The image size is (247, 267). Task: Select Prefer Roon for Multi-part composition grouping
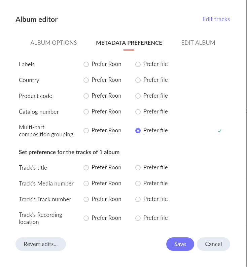pyautogui.click(x=86, y=131)
